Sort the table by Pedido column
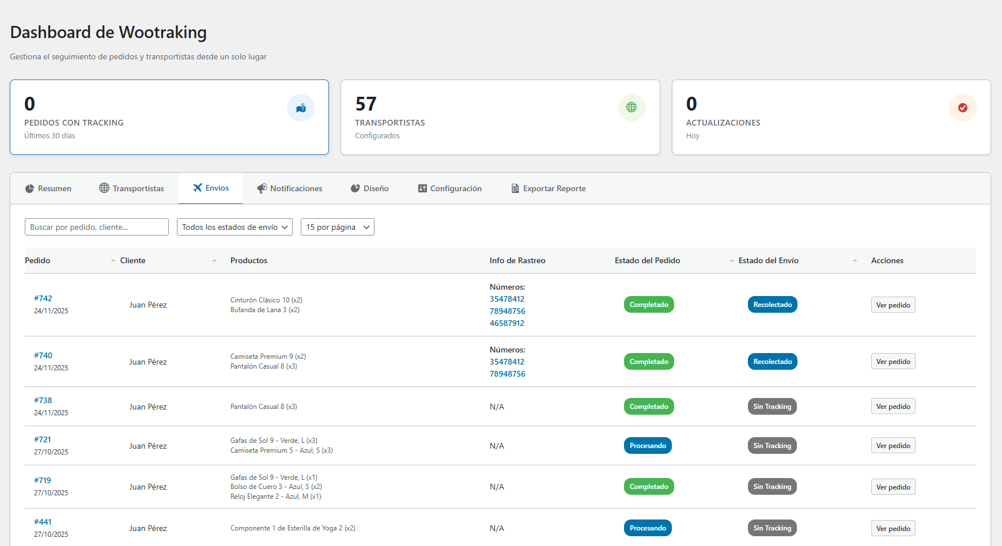1002x546 pixels. 38,260
